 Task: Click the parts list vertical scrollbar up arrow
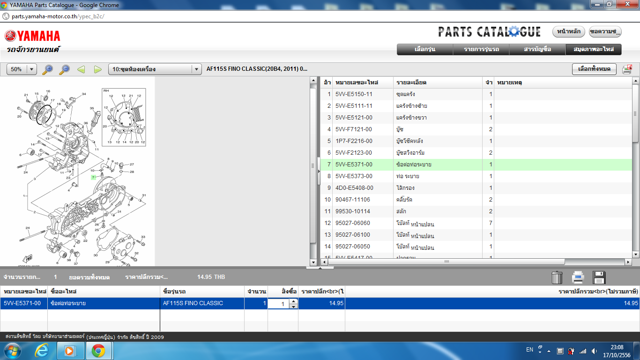636,80
